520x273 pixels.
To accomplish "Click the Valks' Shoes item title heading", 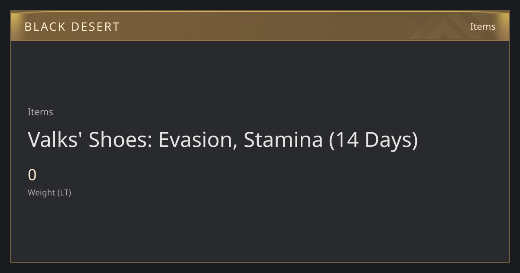I will coord(223,140).
